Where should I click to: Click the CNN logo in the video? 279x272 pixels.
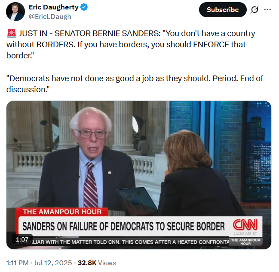pyautogui.click(x=245, y=225)
